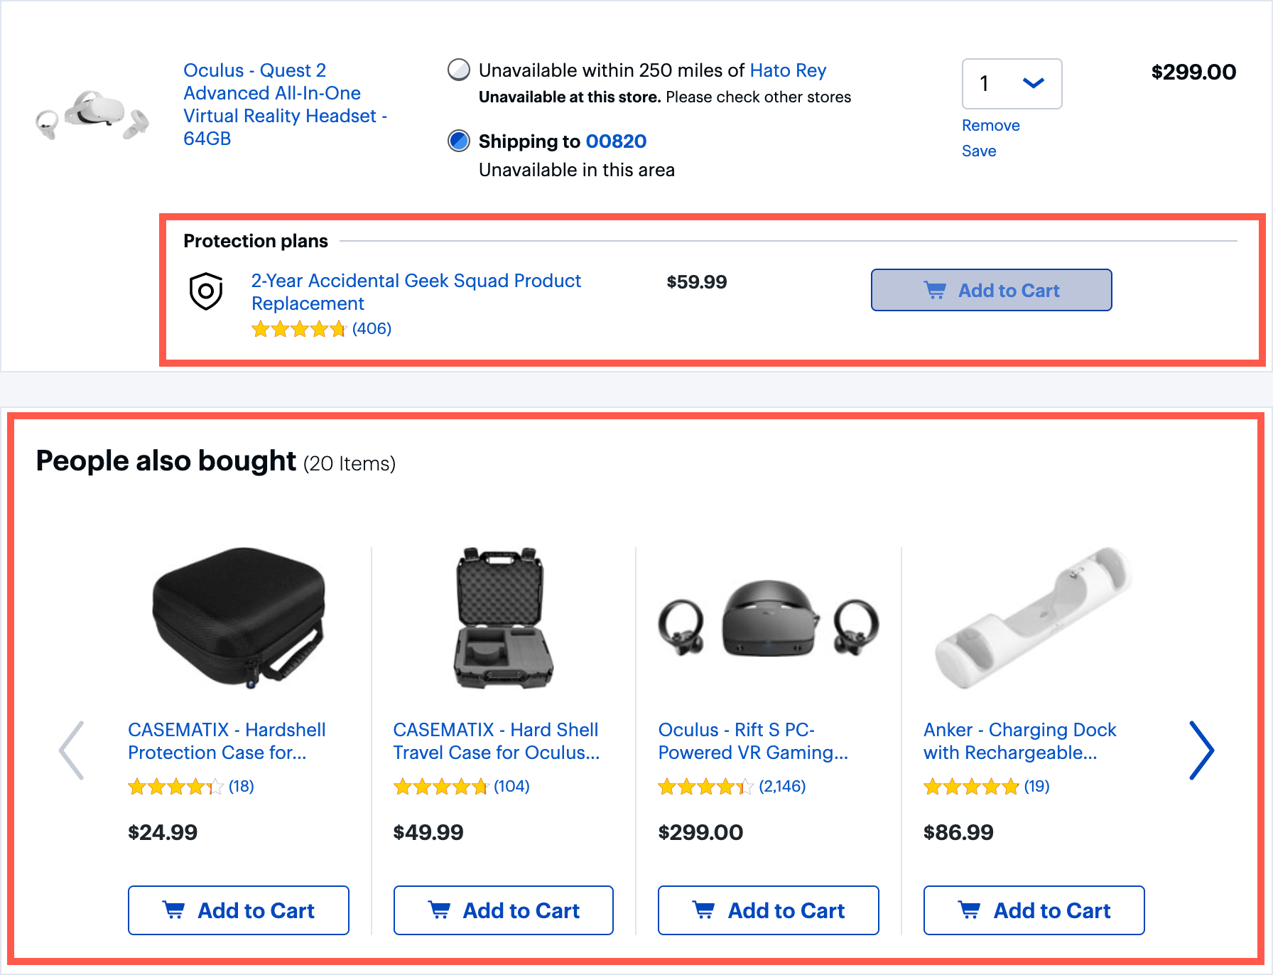Go to previous items with left carousel arrow
Screen dimensions: 1273x975
point(72,750)
